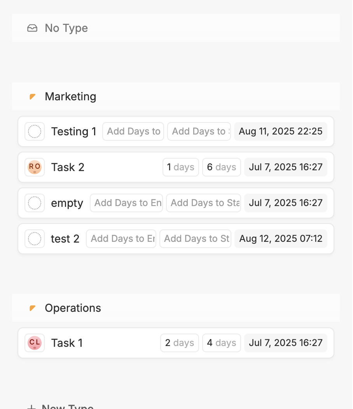This screenshot has width=353, height=409.
Task: Expand the No Type group
Action: pyautogui.click(x=66, y=28)
